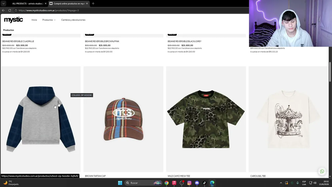Switch to the ALL PRODUCTS anhelo studios tab
Viewport: 332px width, 187px height.
point(27,4)
